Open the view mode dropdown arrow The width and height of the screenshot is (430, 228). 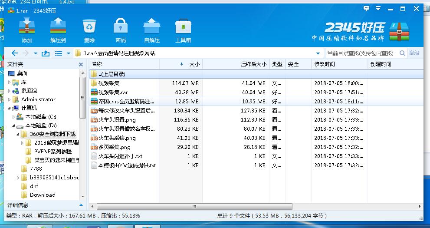[x=68, y=53]
